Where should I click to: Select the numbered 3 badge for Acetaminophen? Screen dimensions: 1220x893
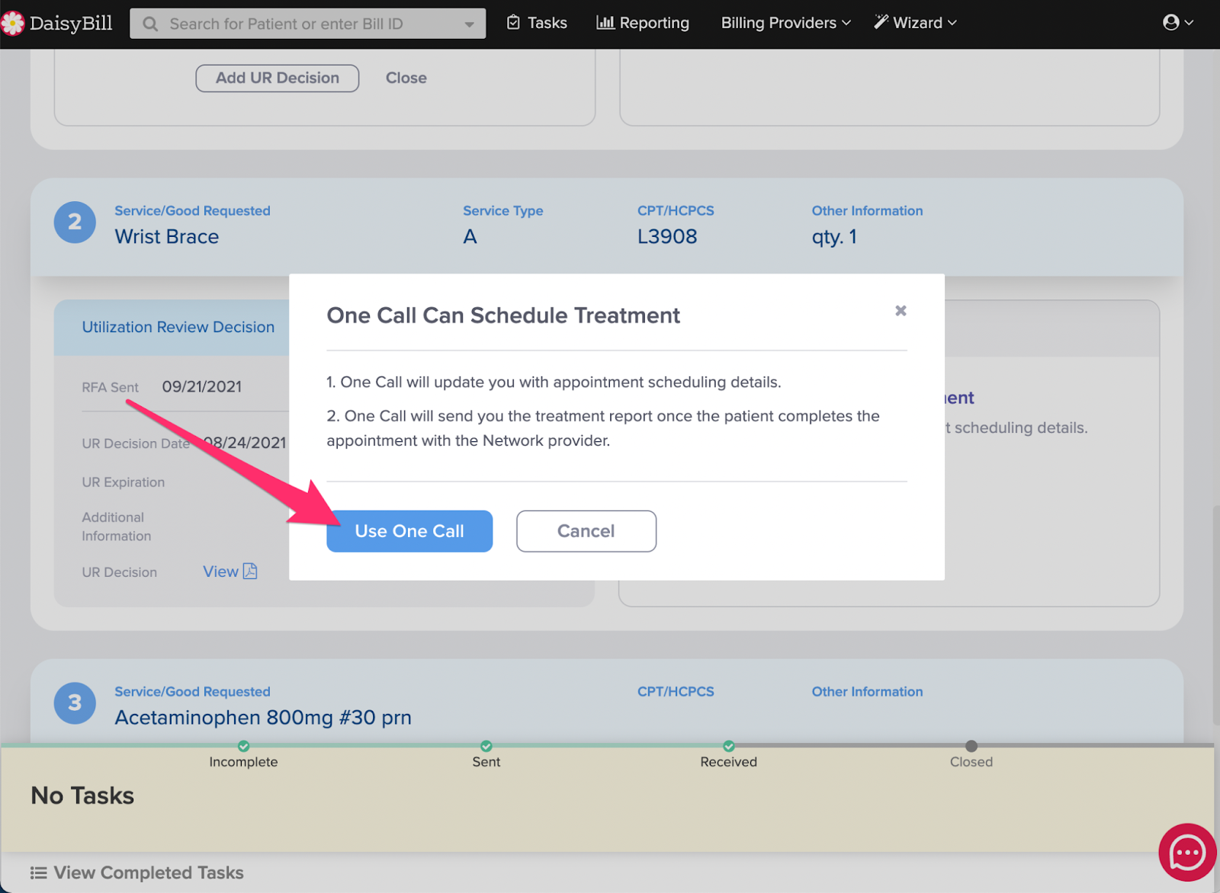pyautogui.click(x=75, y=703)
